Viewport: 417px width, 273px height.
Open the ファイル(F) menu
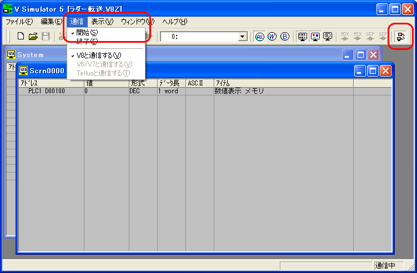coord(19,21)
